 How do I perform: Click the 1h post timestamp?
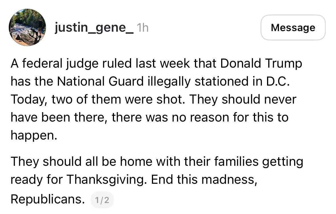pyautogui.click(x=142, y=28)
